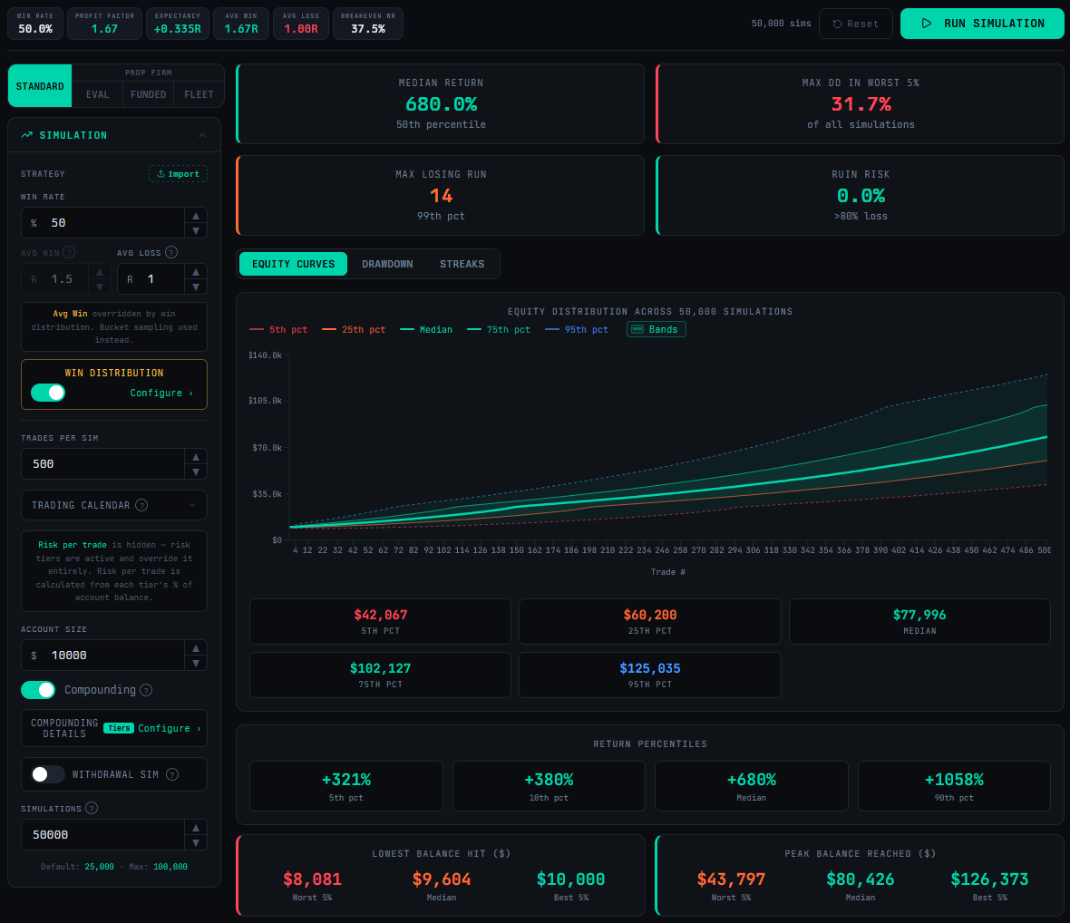Screen dimensions: 1070x923
Task: Select the Eval prop firm tab
Action: 98,94
